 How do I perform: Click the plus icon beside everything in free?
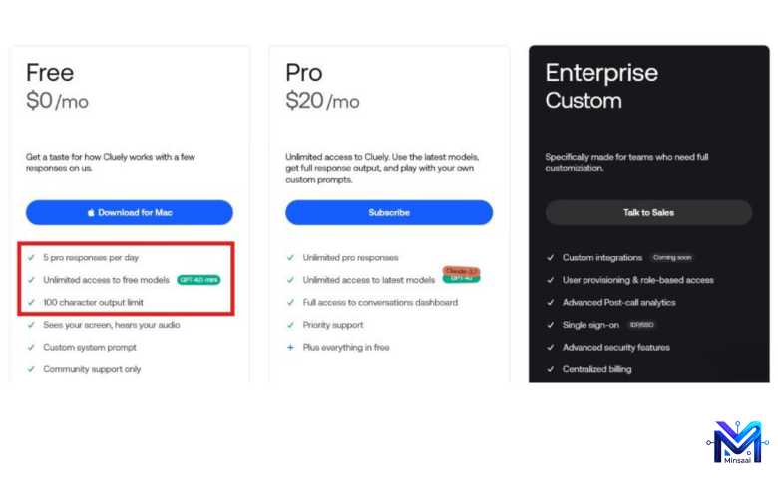coord(290,347)
